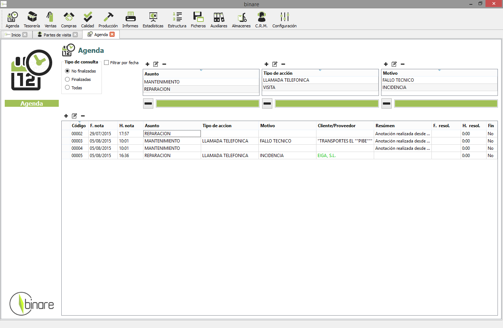Open the Estructura module
The width and height of the screenshot is (503, 328).
pyautogui.click(x=177, y=20)
